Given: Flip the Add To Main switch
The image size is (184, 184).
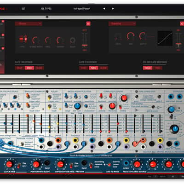Looking at the screenshot, I should [109, 165].
